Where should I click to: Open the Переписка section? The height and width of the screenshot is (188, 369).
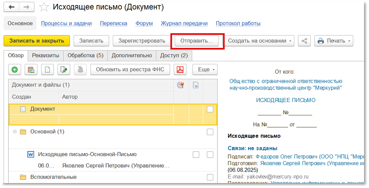pyautogui.click(x=113, y=24)
